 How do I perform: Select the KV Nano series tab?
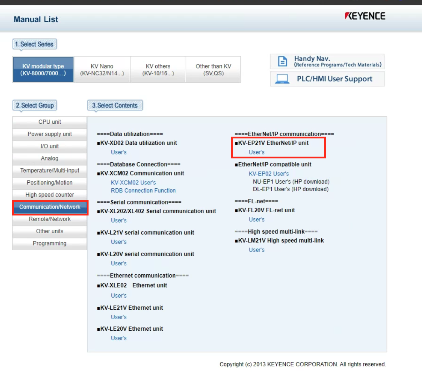point(102,69)
